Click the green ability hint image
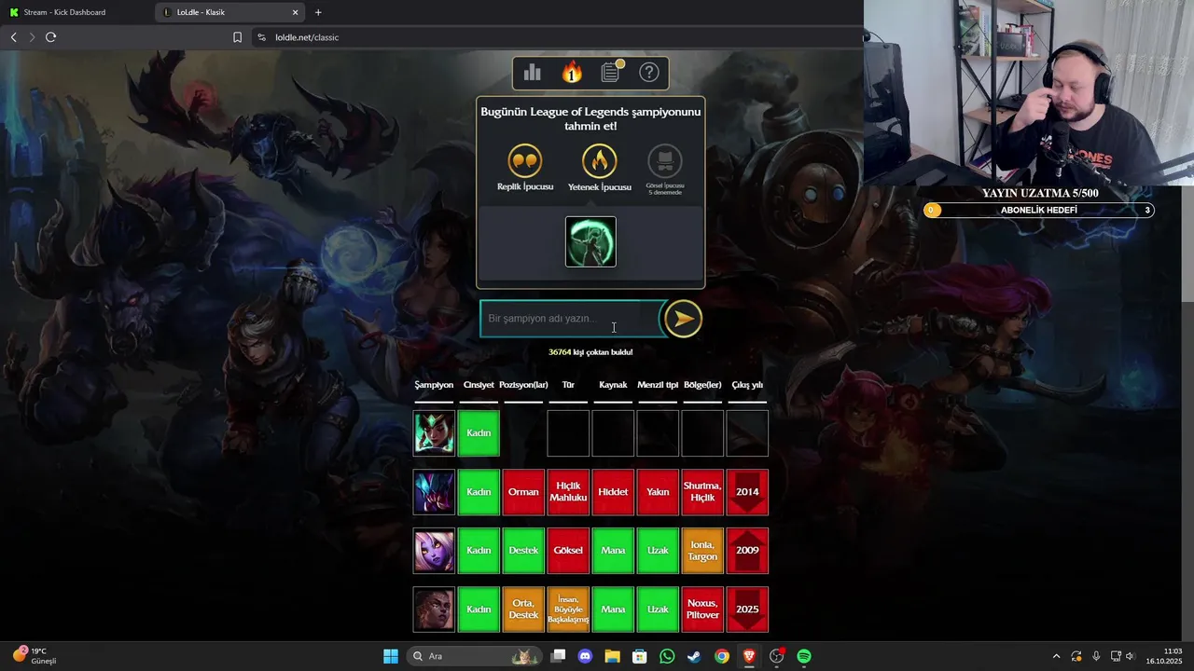The height and width of the screenshot is (671, 1194). (x=590, y=241)
